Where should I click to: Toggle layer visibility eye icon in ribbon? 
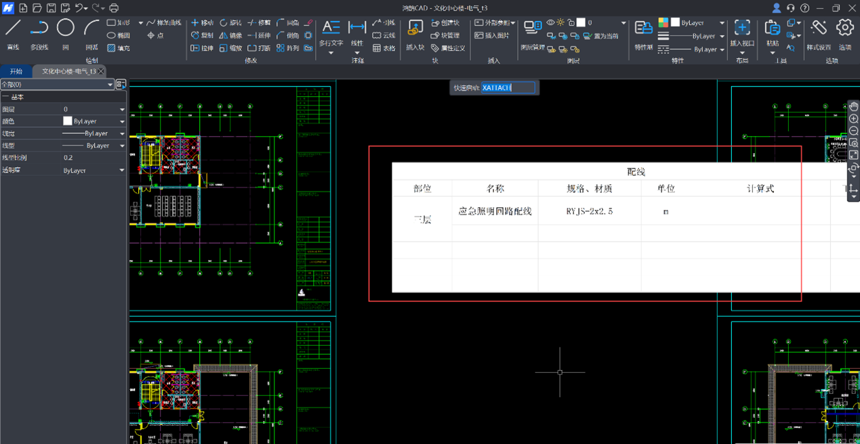(x=550, y=23)
